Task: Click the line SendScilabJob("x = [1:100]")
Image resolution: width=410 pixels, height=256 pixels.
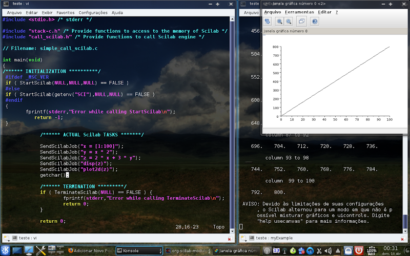Action: (x=81, y=146)
